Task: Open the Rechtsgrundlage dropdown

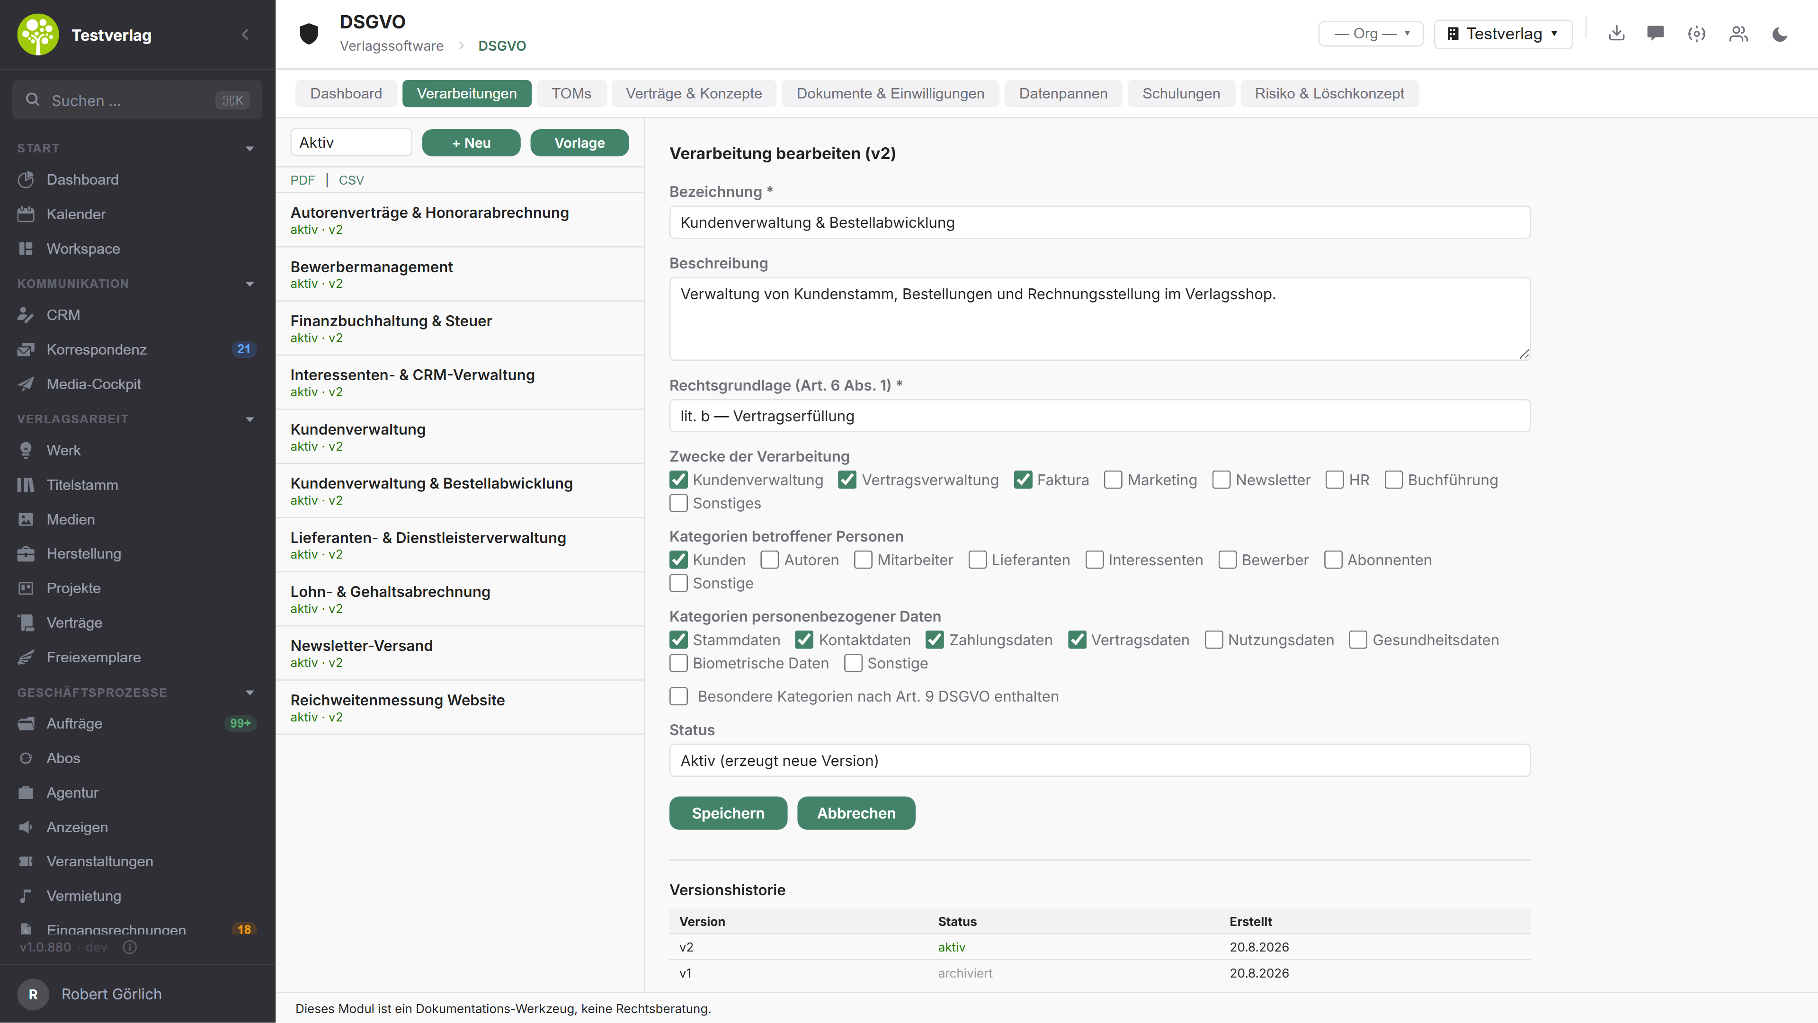Action: point(1099,416)
